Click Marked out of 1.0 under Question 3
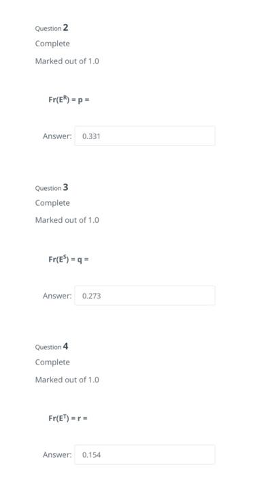262x477 pixels. click(67, 220)
